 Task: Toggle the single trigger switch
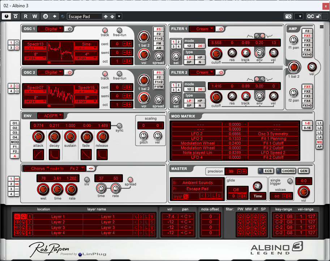(x=290, y=181)
